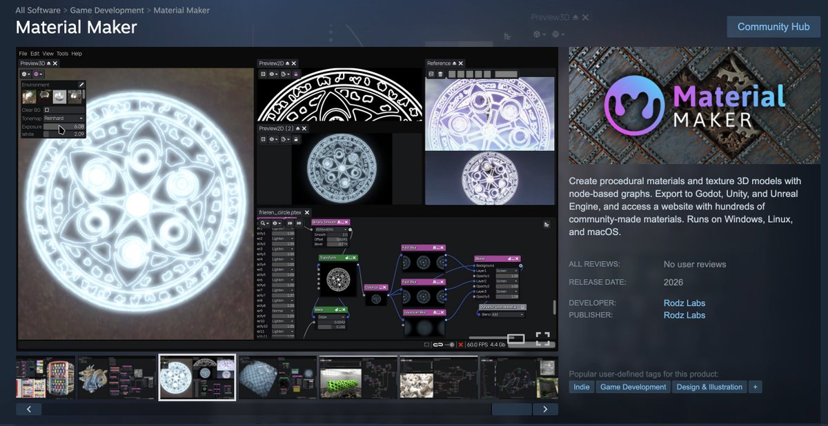The width and height of the screenshot is (828, 426).
Task: Select the Design & Illustration tag
Action: 709,387
